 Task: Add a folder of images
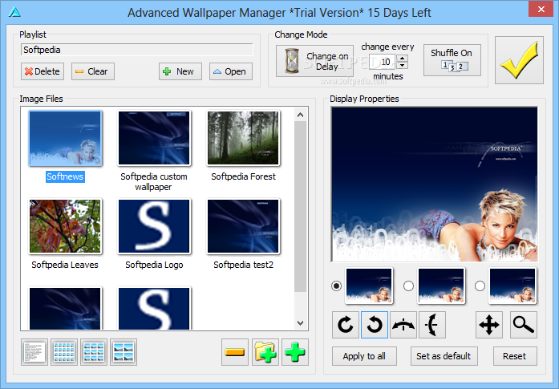(265, 352)
